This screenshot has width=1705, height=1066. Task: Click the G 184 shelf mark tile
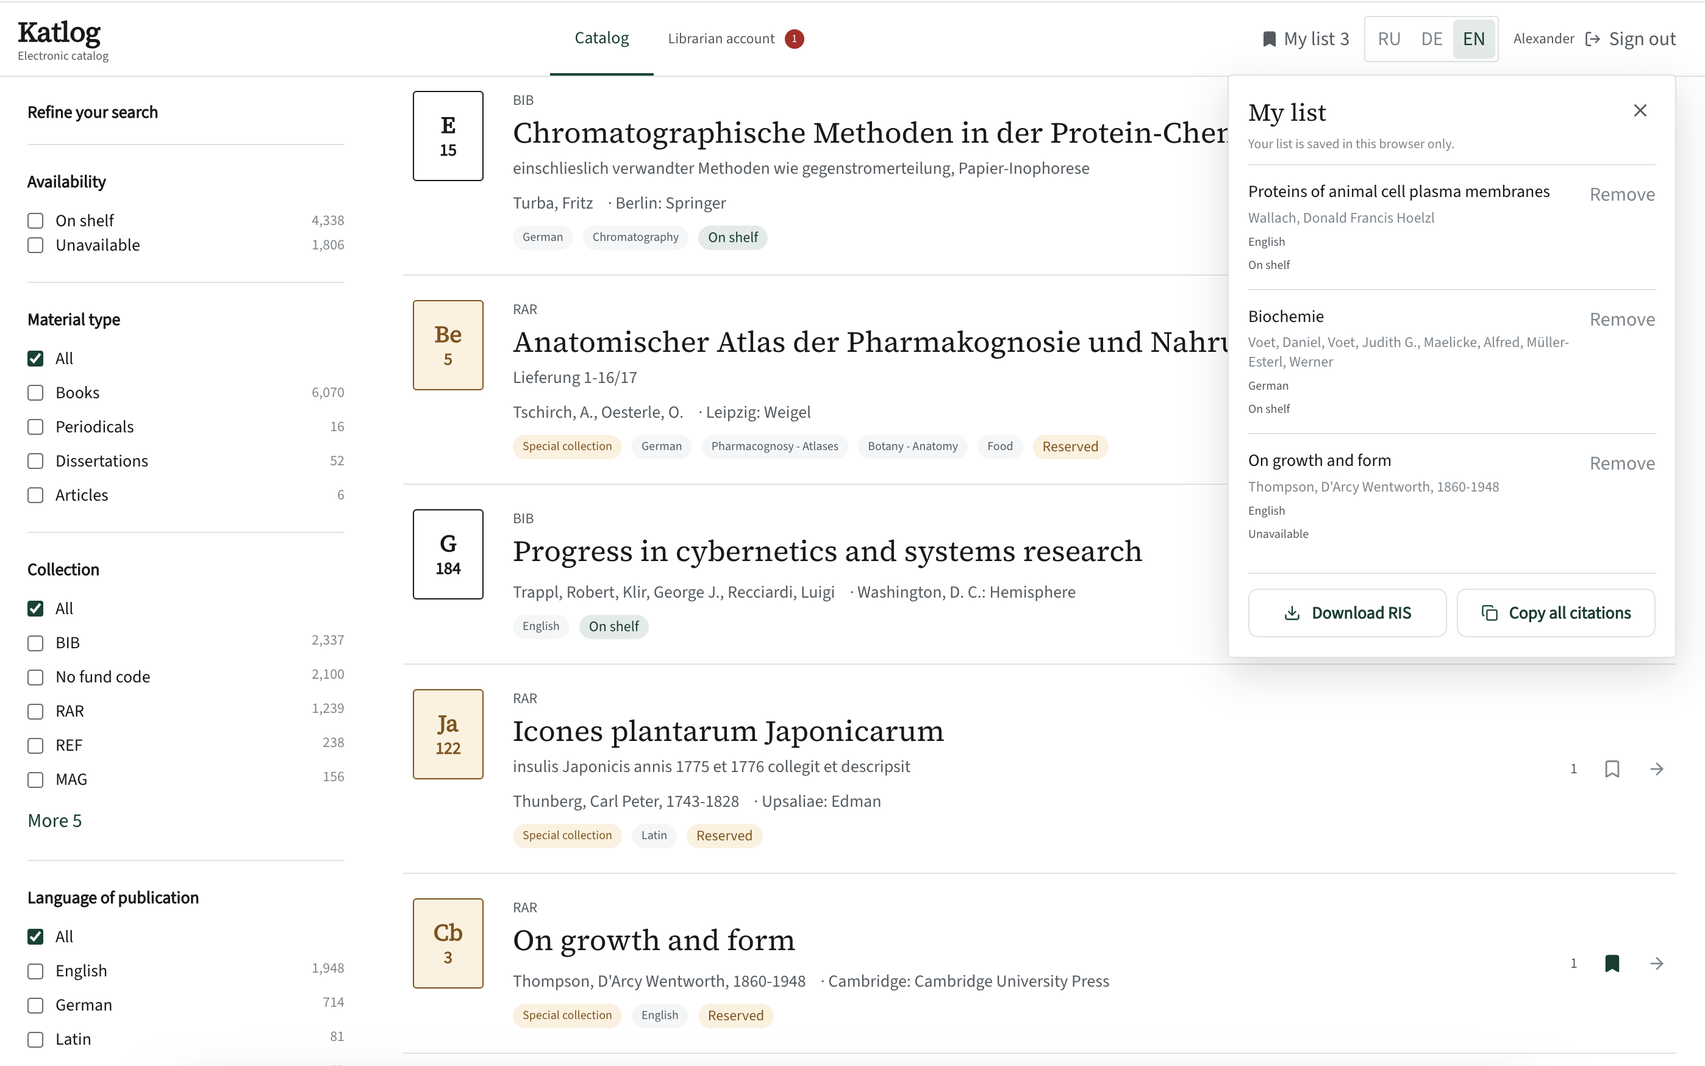point(448,554)
